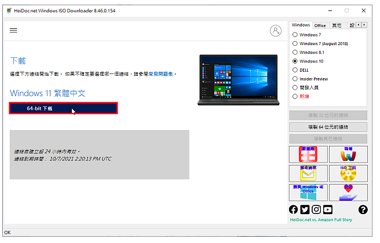Image resolution: width=380 pixels, height=243 pixels.
Task: Click the user account icon
Action: [x=276, y=31]
